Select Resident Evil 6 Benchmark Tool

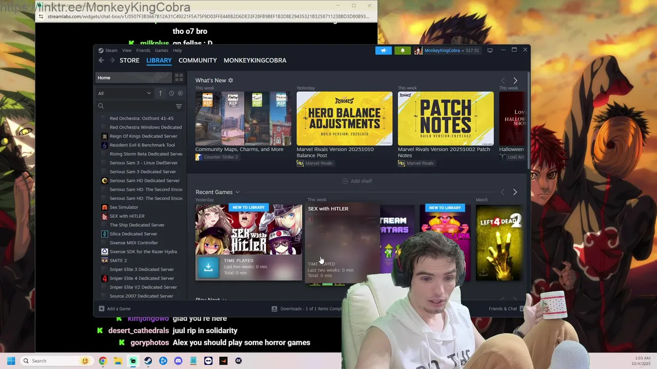[x=142, y=145]
